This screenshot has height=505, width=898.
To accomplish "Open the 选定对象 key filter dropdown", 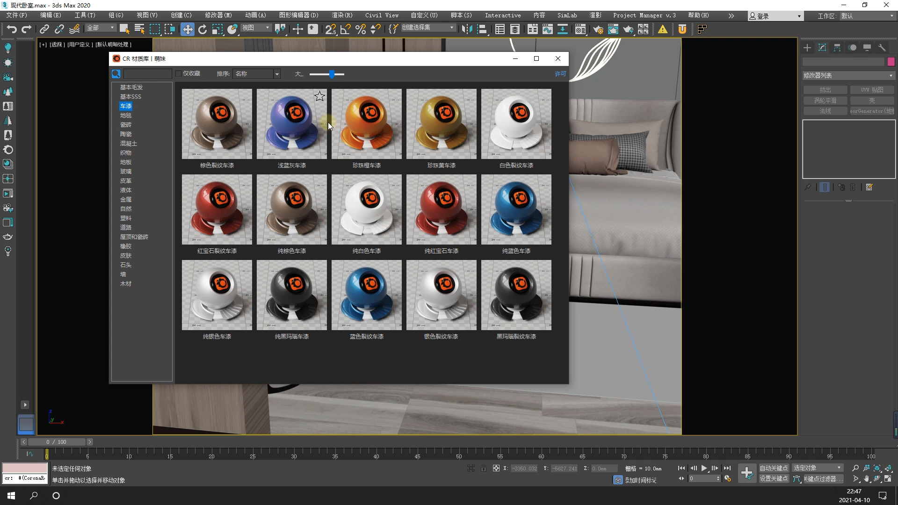I will (x=817, y=468).
